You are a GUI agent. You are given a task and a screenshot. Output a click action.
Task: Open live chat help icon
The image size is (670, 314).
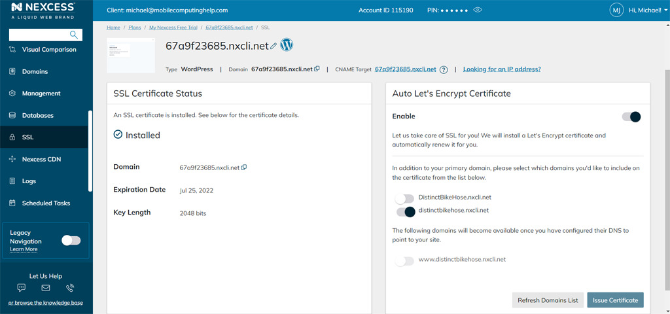(22, 288)
